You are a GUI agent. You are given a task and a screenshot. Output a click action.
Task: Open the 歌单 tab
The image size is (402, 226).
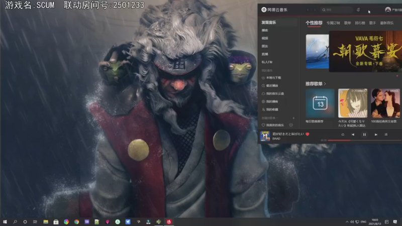point(347,23)
